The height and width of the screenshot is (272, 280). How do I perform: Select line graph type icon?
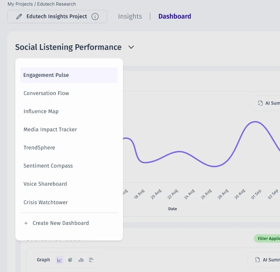coord(59,260)
